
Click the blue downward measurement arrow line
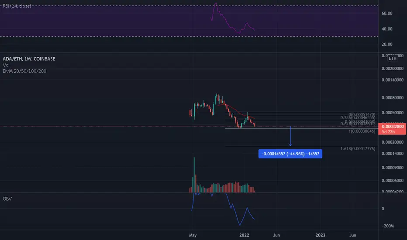[x=290, y=136]
